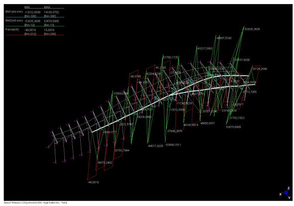Click the 53670.6985 moment value label
Image resolution: width=294 pixels, height=206 pixels.
(234, 127)
